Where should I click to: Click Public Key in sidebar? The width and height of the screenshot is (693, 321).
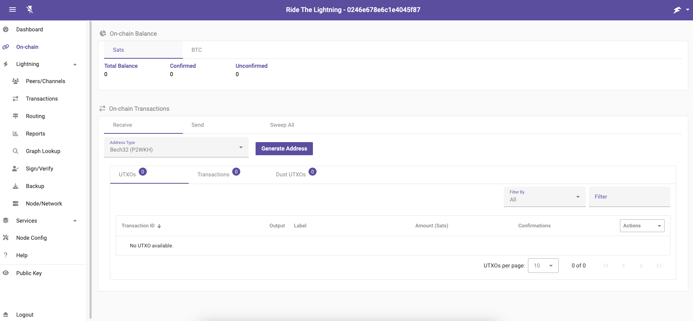coord(29,273)
